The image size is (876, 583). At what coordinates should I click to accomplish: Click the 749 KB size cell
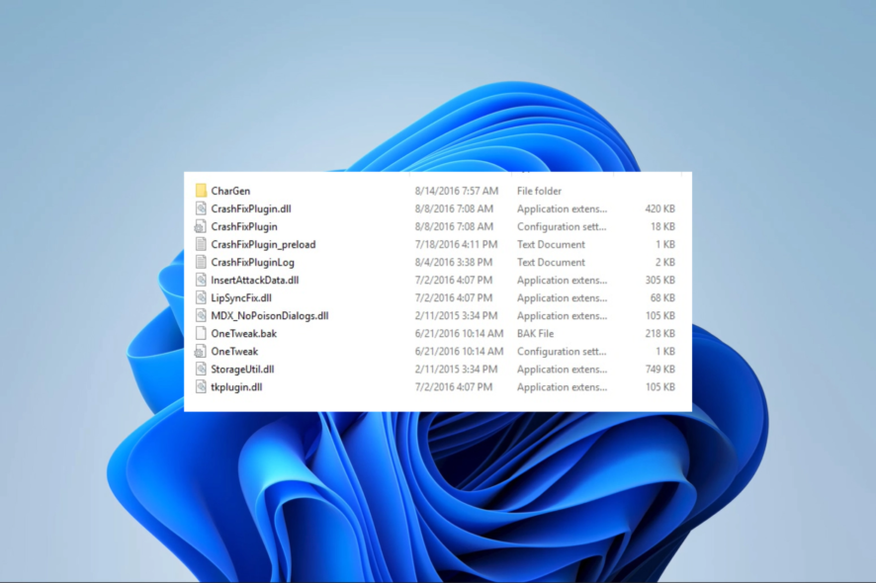tap(659, 370)
